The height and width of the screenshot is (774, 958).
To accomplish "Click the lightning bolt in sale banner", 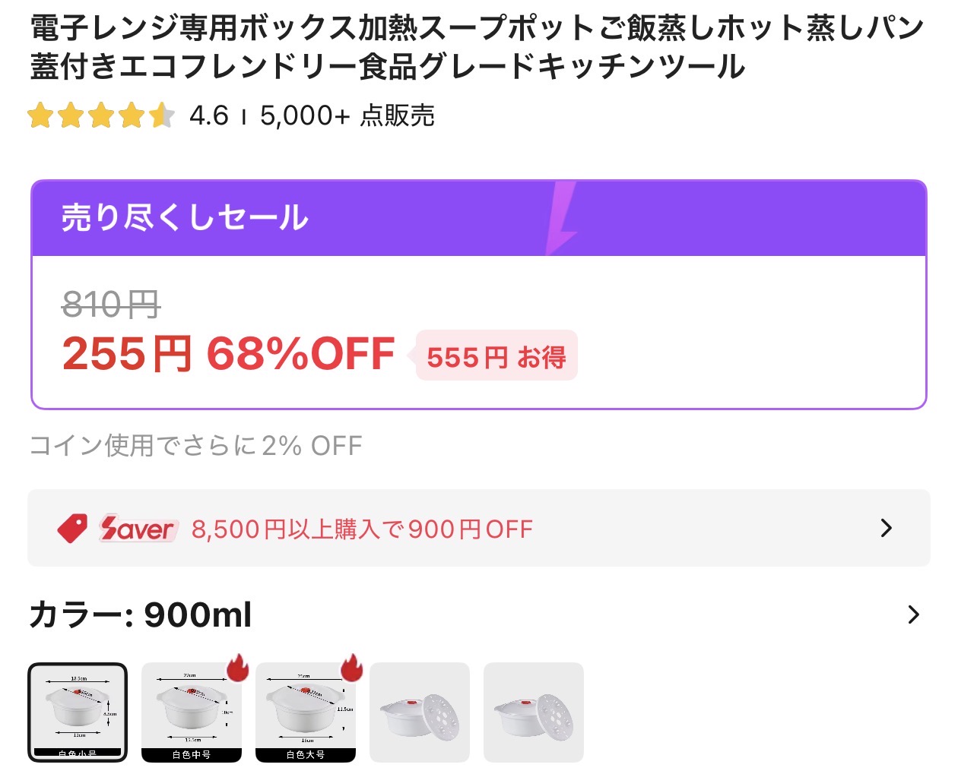I will 561,219.
